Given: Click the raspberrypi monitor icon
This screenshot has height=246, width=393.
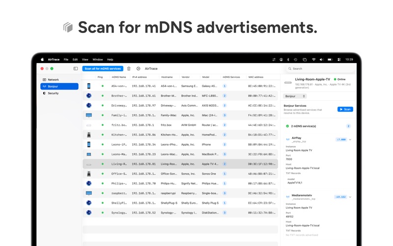Looking at the screenshot, I should click(89, 193).
